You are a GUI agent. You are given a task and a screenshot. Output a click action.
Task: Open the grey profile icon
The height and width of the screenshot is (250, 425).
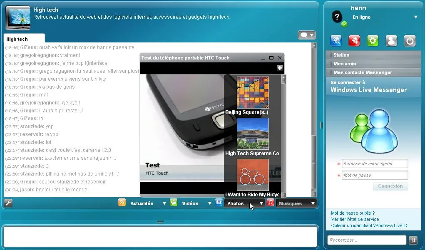[391, 41]
